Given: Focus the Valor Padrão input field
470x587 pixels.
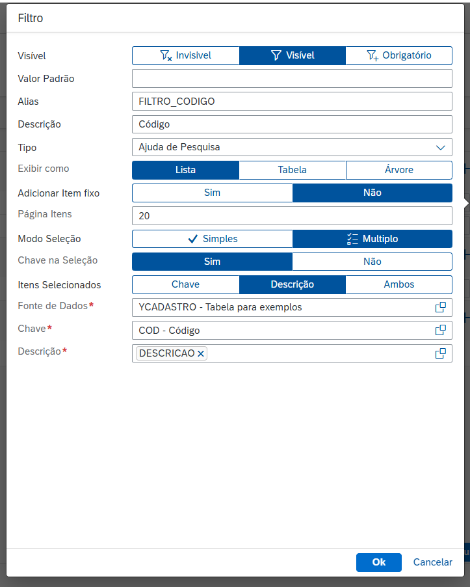Looking at the screenshot, I should tap(292, 79).
